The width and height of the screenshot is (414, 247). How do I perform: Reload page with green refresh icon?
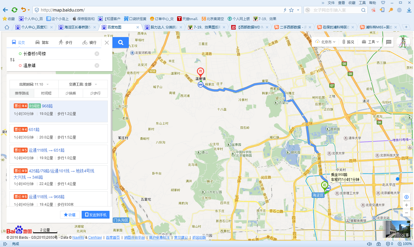(14, 10)
